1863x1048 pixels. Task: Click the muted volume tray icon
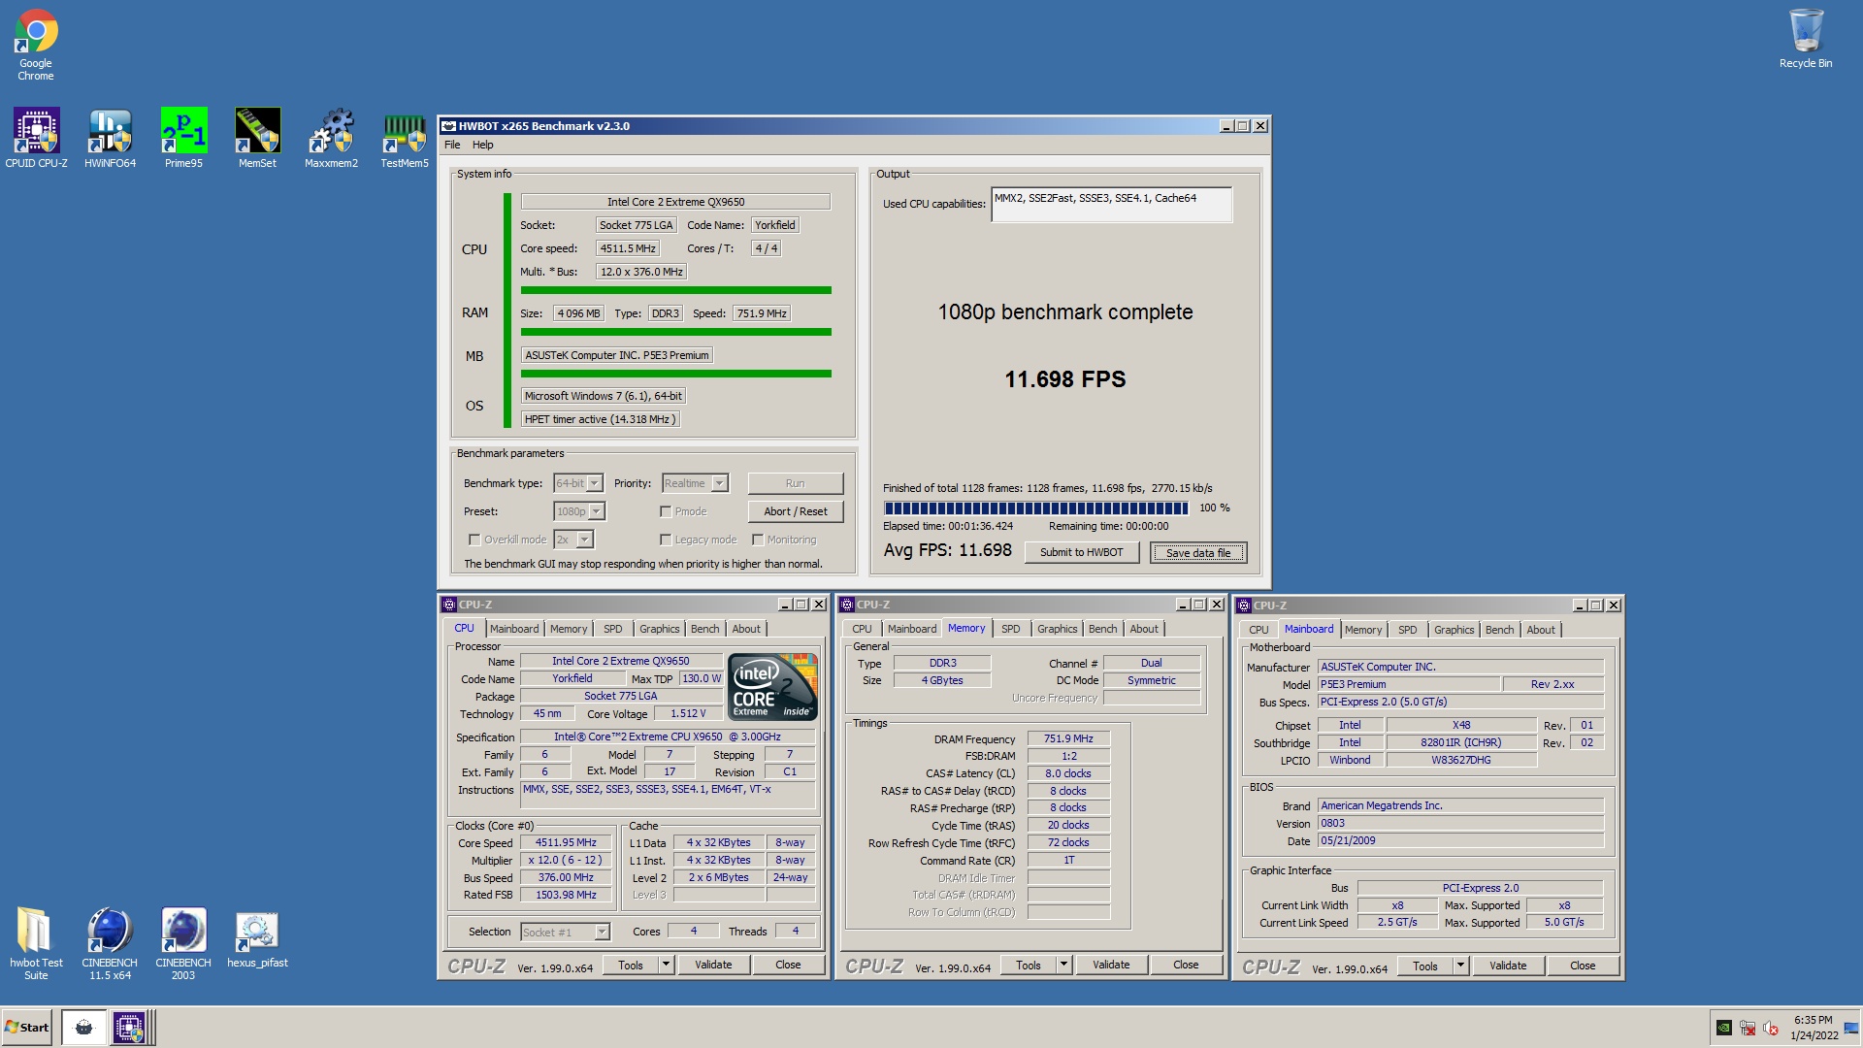click(x=1771, y=1028)
